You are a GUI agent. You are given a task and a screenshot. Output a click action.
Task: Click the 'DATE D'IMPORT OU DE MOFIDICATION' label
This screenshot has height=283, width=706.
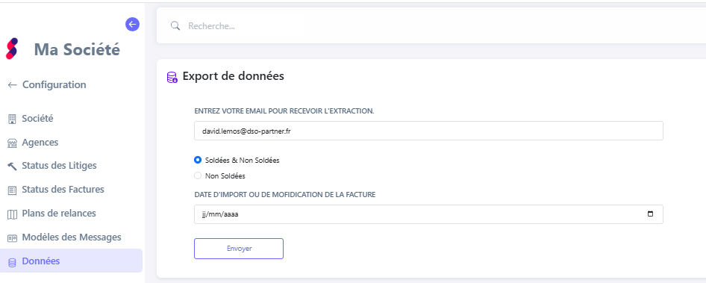[x=285, y=195]
